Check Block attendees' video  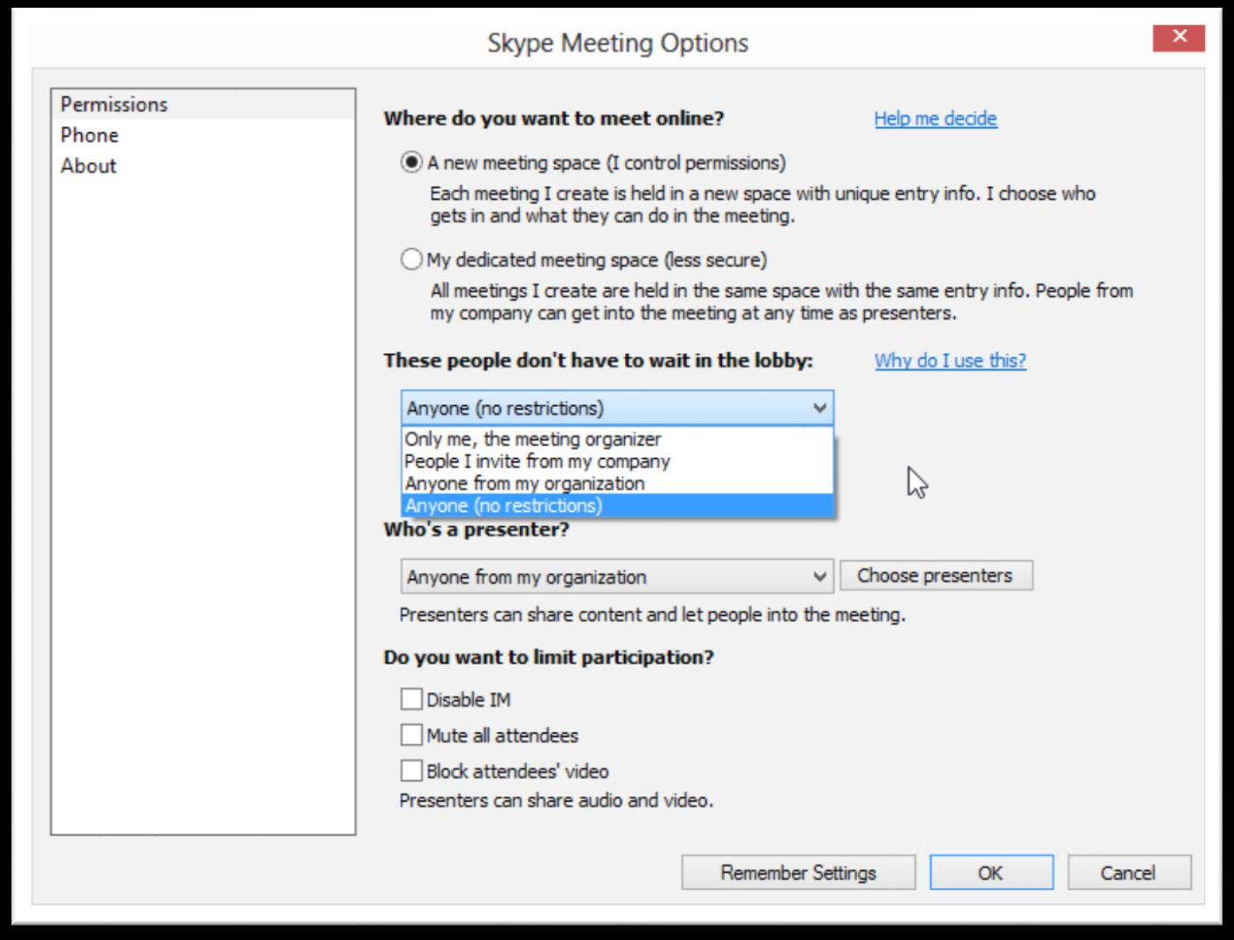pos(411,771)
